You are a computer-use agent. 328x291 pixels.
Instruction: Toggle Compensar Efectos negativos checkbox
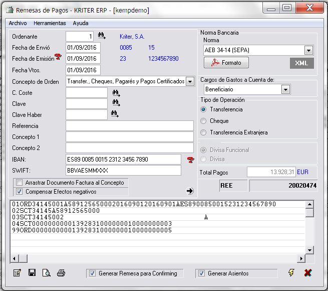pos(19,192)
